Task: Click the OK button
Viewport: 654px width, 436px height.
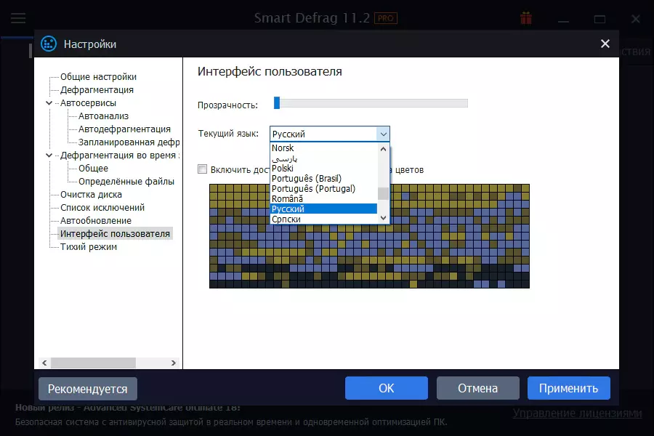Action: (x=387, y=388)
